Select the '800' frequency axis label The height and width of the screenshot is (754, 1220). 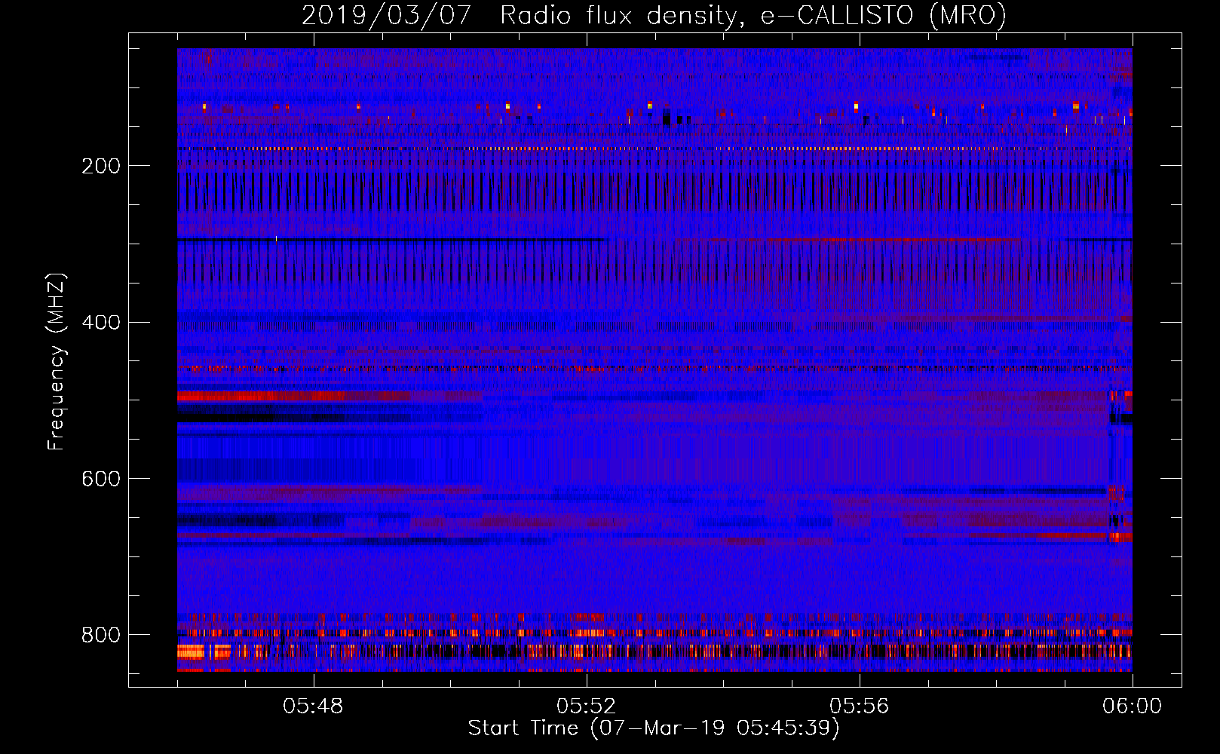click(101, 636)
